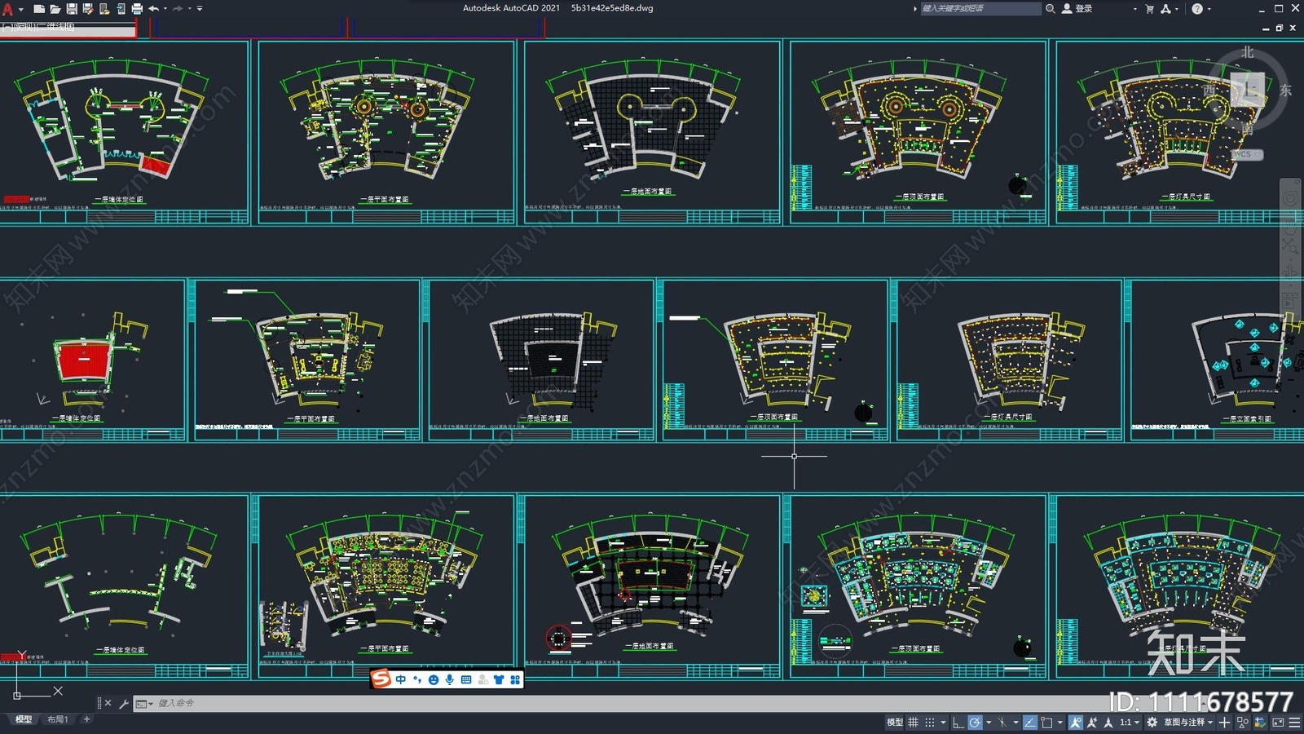Click the Sogou input method S logo

pos(381,679)
